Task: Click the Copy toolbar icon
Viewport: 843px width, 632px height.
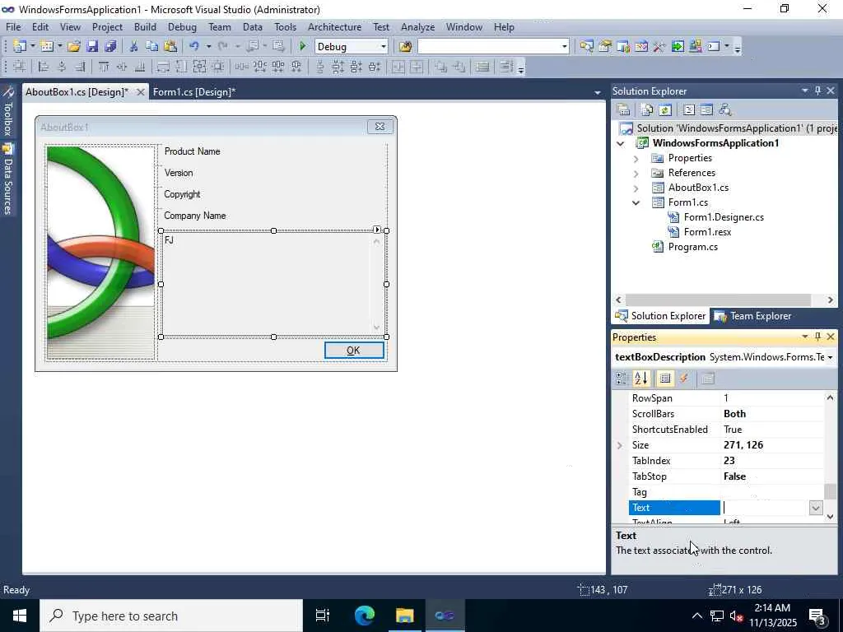Action: [152, 46]
